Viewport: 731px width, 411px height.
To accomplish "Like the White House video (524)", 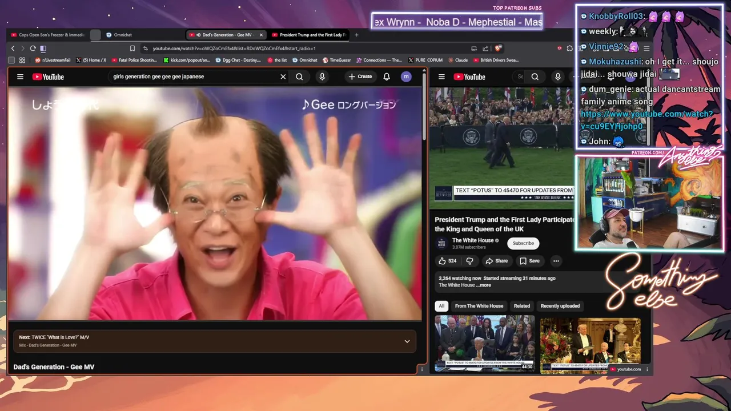I will (x=447, y=261).
